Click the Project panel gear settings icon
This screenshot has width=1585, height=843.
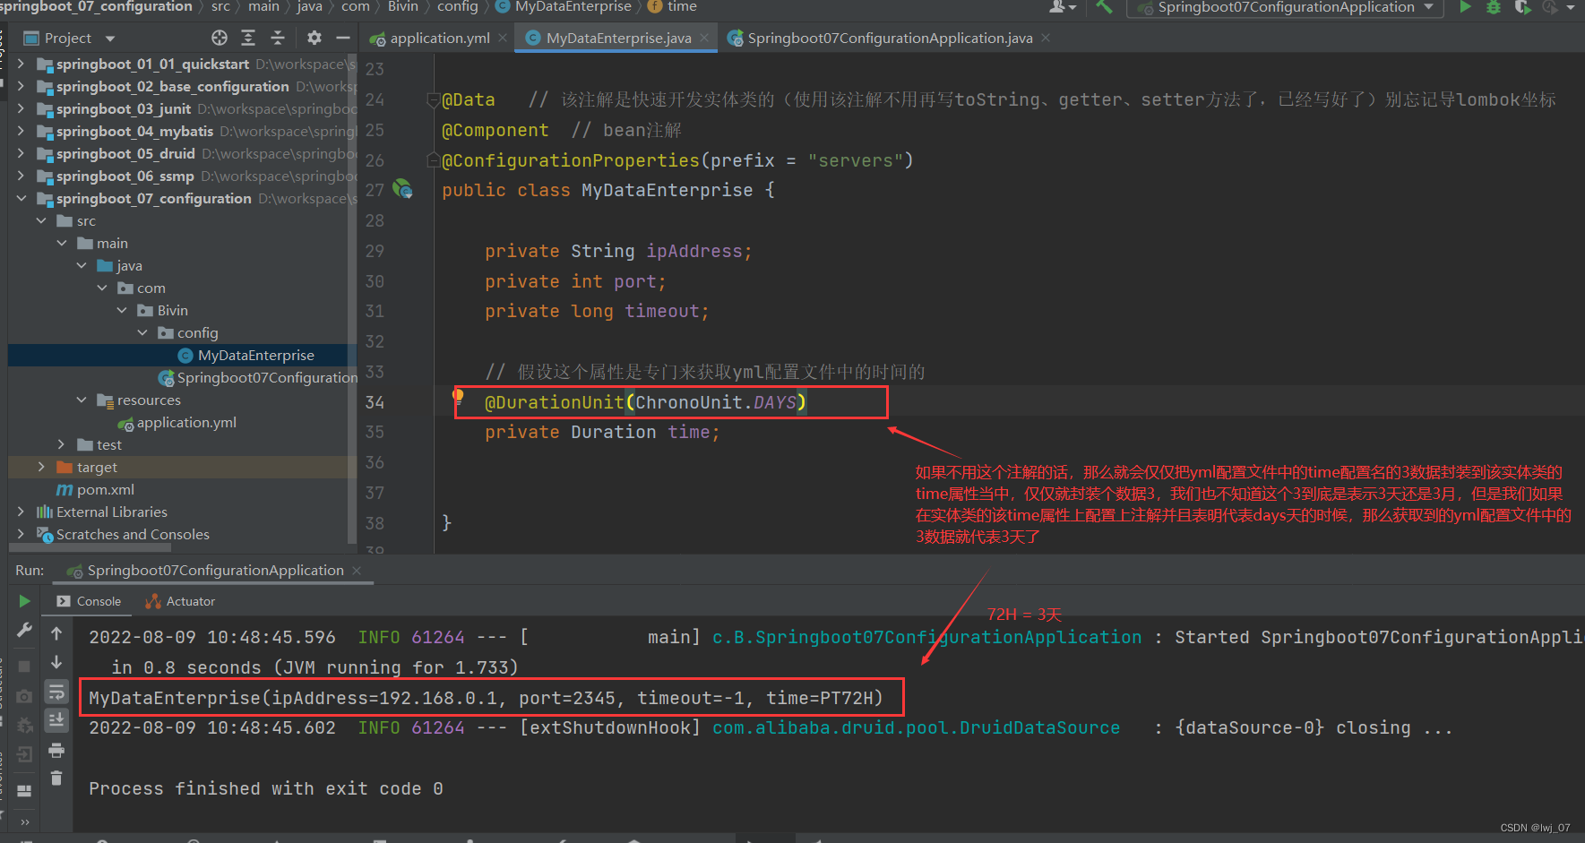coord(314,38)
